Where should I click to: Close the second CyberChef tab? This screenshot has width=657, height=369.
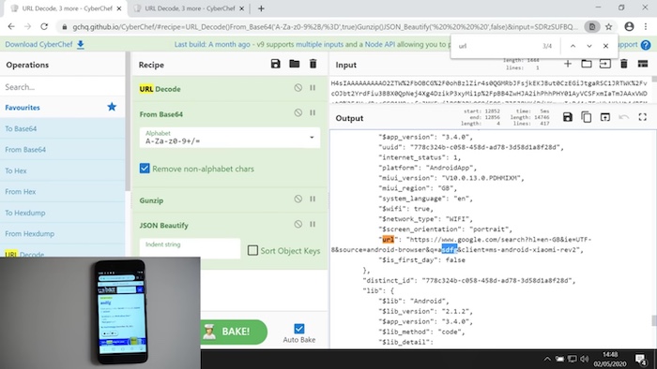pos(242,8)
